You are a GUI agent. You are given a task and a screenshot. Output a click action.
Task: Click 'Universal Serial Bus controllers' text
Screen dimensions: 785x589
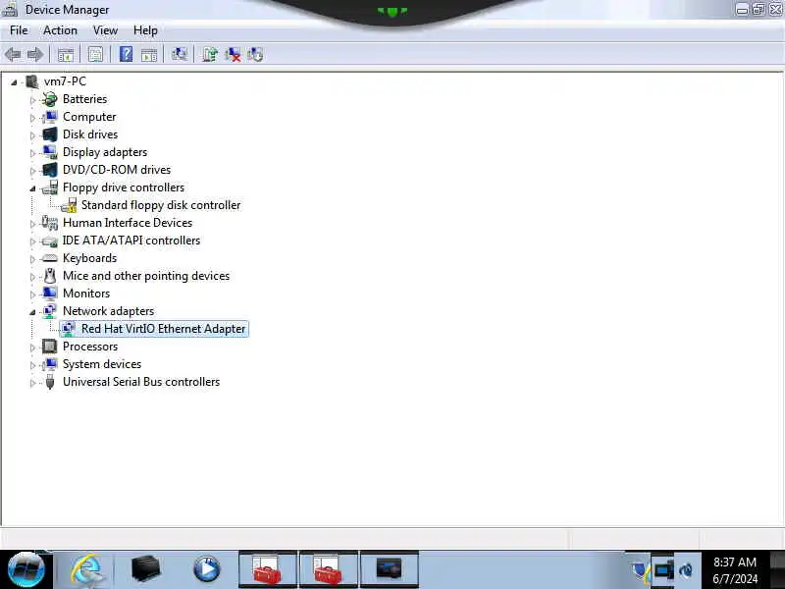(141, 382)
